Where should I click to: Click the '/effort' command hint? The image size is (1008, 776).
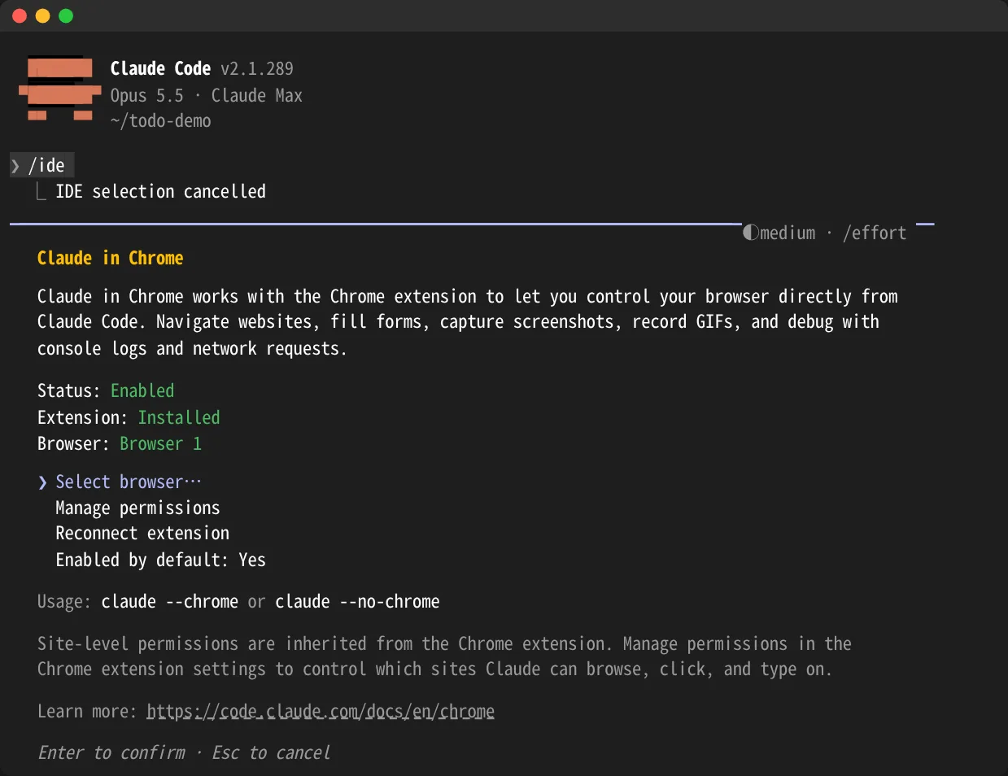[x=875, y=233]
